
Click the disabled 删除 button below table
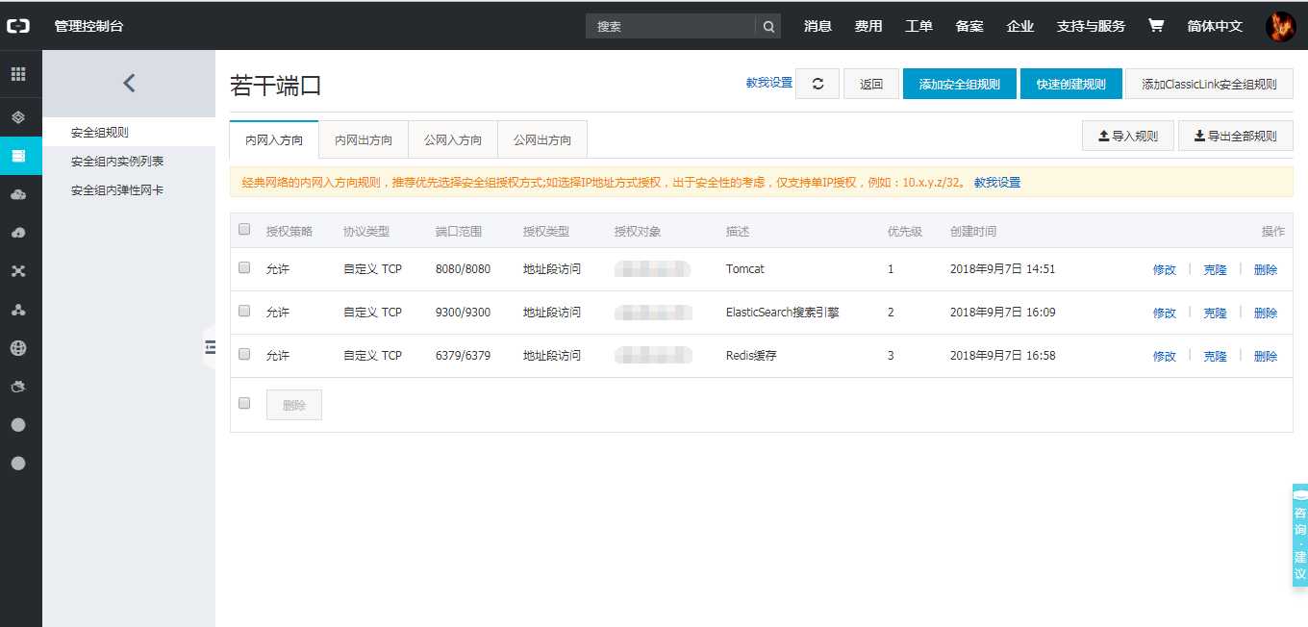click(x=294, y=405)
